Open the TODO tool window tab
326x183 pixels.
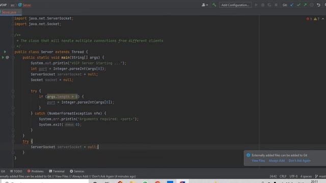[16, 171]
